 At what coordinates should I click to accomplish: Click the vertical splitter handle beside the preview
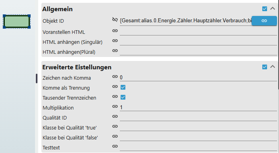pyautogui.click(x=37, y=78)
